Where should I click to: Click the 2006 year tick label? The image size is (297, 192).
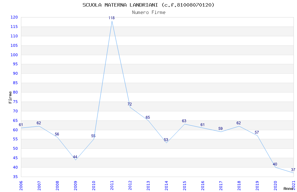(21, 186)
